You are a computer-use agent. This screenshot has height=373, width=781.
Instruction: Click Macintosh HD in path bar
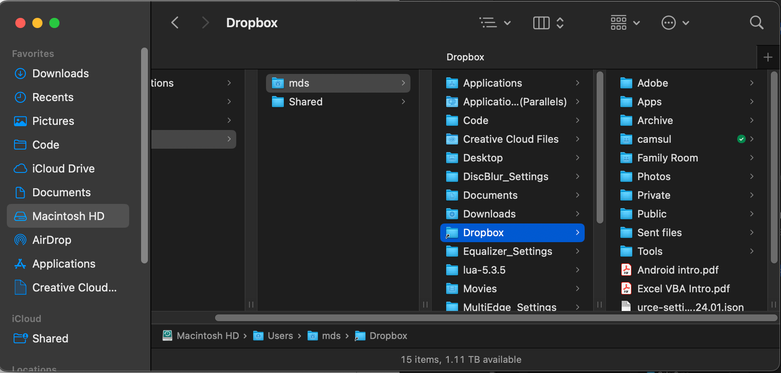[x=201, y=336]
